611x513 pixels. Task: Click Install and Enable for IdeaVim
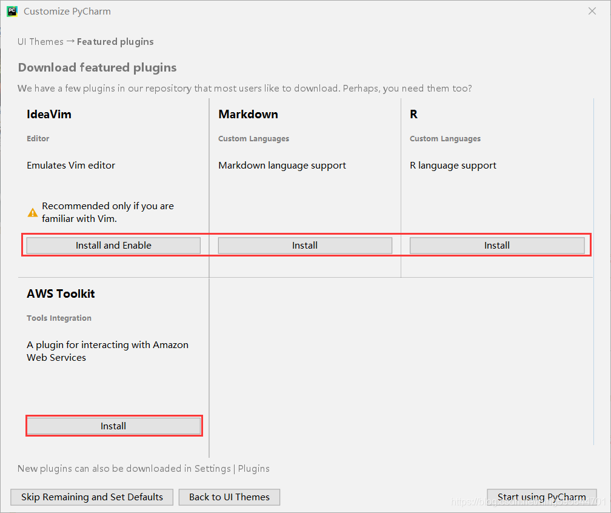click(x=113, y=246)
